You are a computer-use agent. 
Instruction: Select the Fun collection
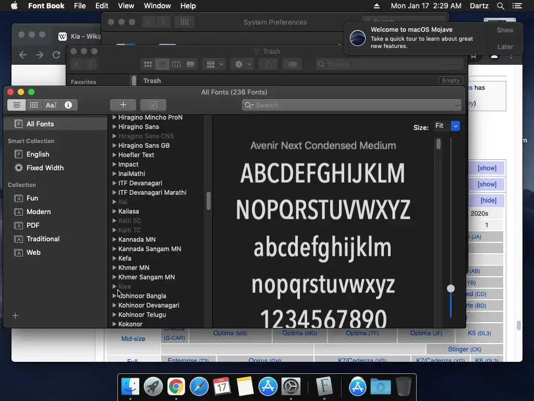pyautogui.click(x=32, y=198)
